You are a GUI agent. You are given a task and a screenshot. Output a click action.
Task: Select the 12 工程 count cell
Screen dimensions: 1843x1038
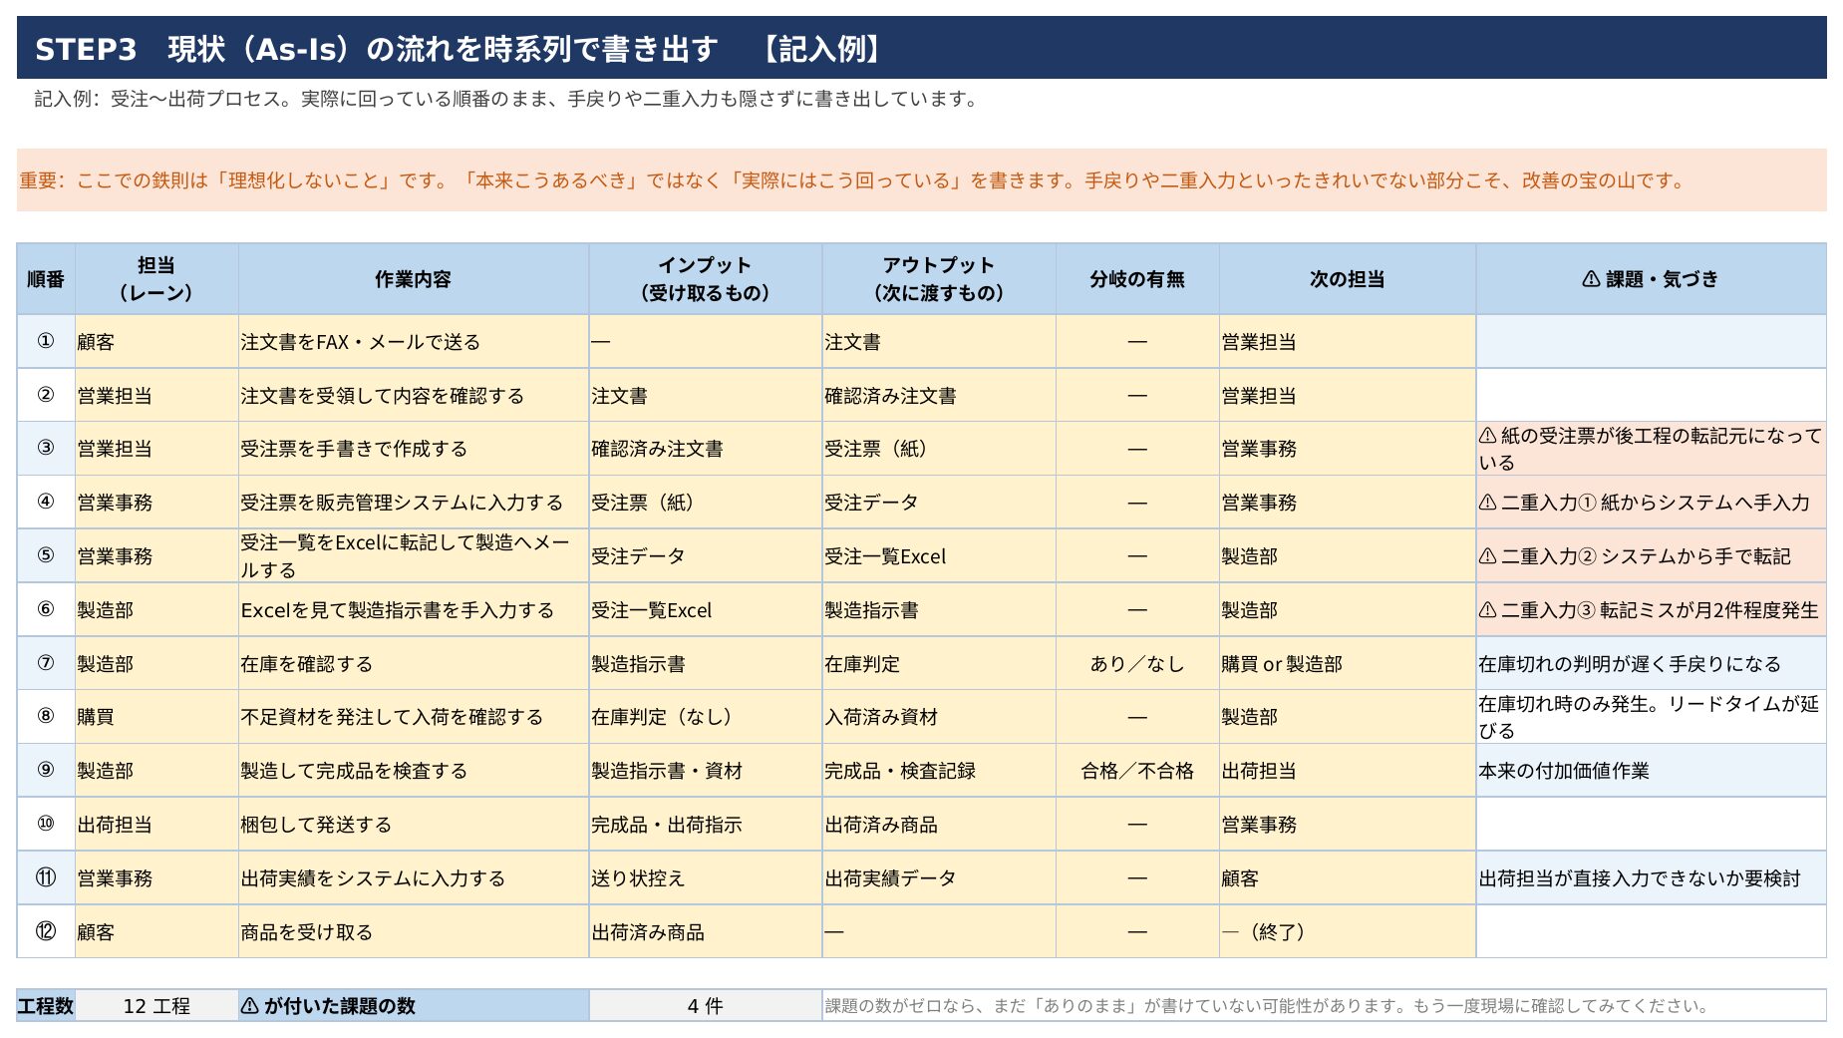156,1005
